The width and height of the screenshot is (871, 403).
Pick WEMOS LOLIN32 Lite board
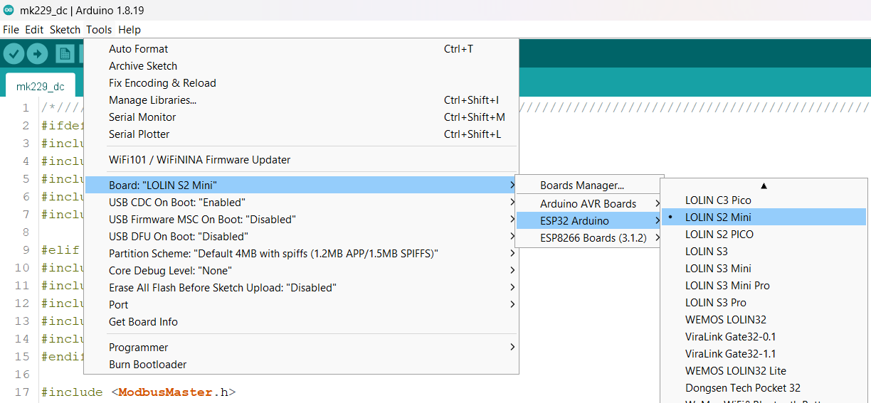pyautogui.click(x=735, y=371)
